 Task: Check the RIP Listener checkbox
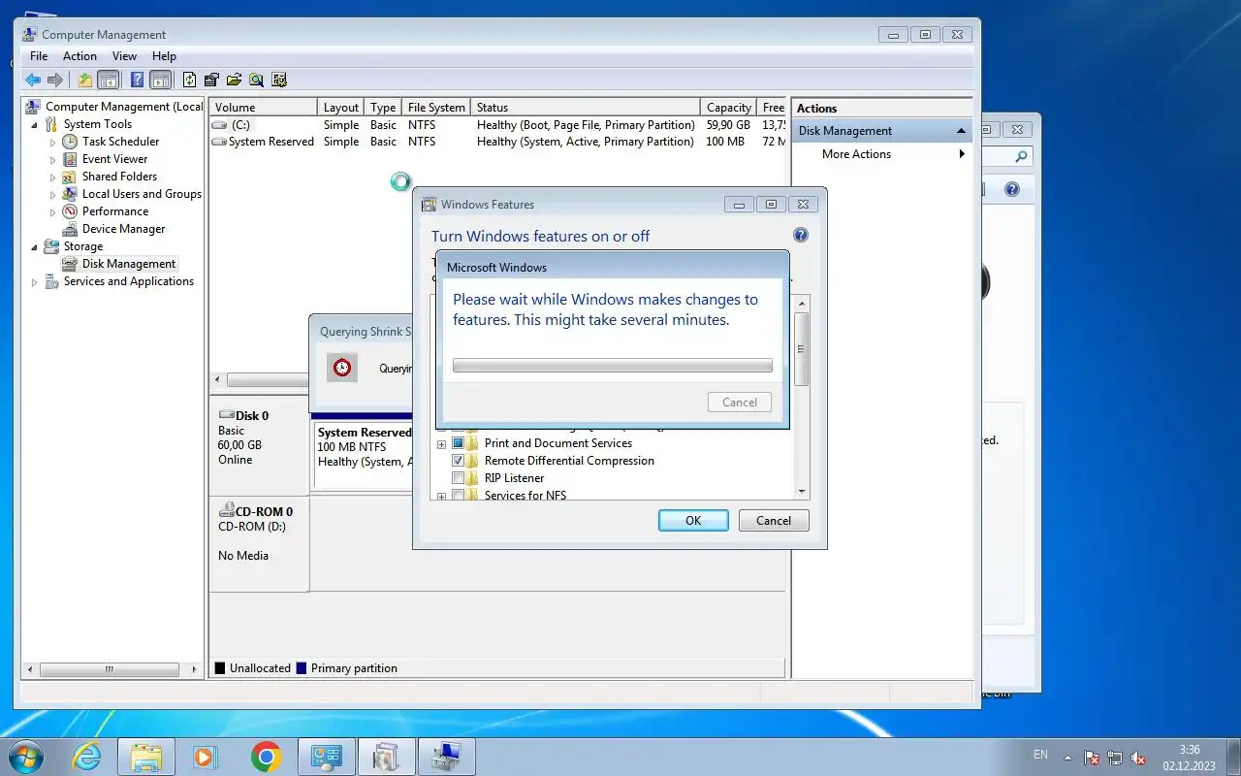[459, 478]
